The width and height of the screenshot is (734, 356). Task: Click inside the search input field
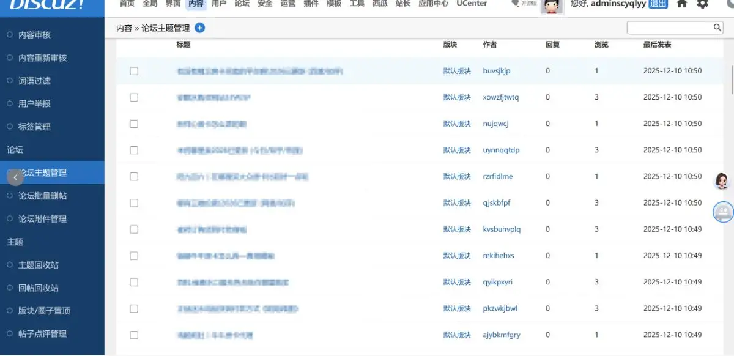tap(667, 27)
